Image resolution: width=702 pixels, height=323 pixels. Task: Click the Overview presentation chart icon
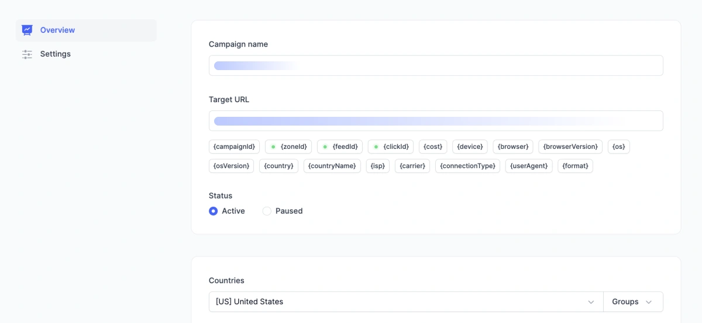pyautogui.click(x=27, y=30)
